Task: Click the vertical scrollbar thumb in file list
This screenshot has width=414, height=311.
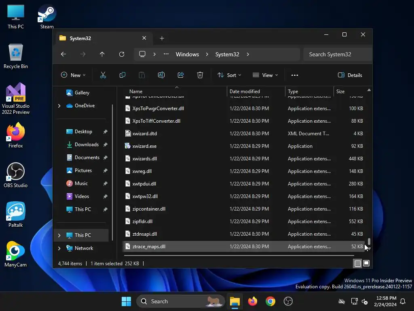Action: point(369,241)
